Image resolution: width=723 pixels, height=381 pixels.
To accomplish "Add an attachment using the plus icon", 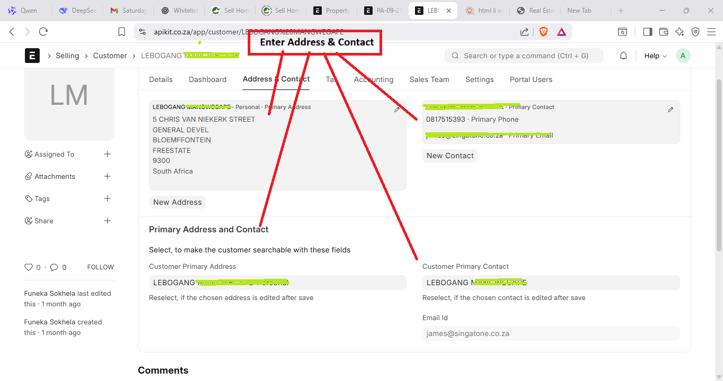I will [107, 176].
